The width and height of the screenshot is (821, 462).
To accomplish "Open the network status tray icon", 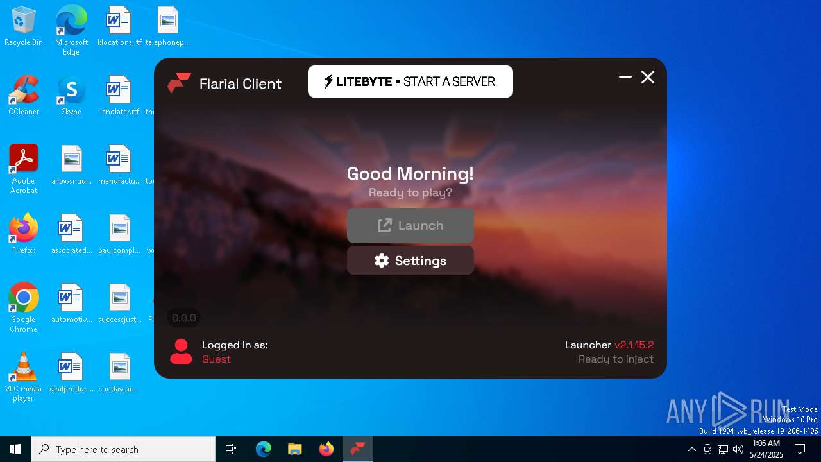I will pyautogui.click(x=723, y=449).
